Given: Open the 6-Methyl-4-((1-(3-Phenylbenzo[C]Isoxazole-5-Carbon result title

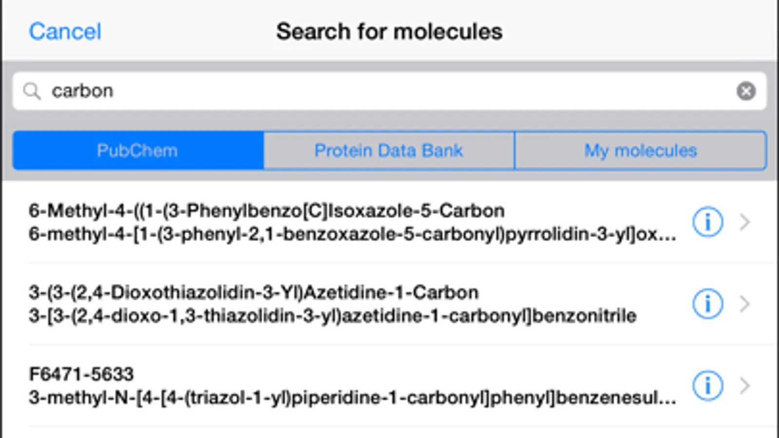Looking at the screenshot, I should tap(266, 211).
